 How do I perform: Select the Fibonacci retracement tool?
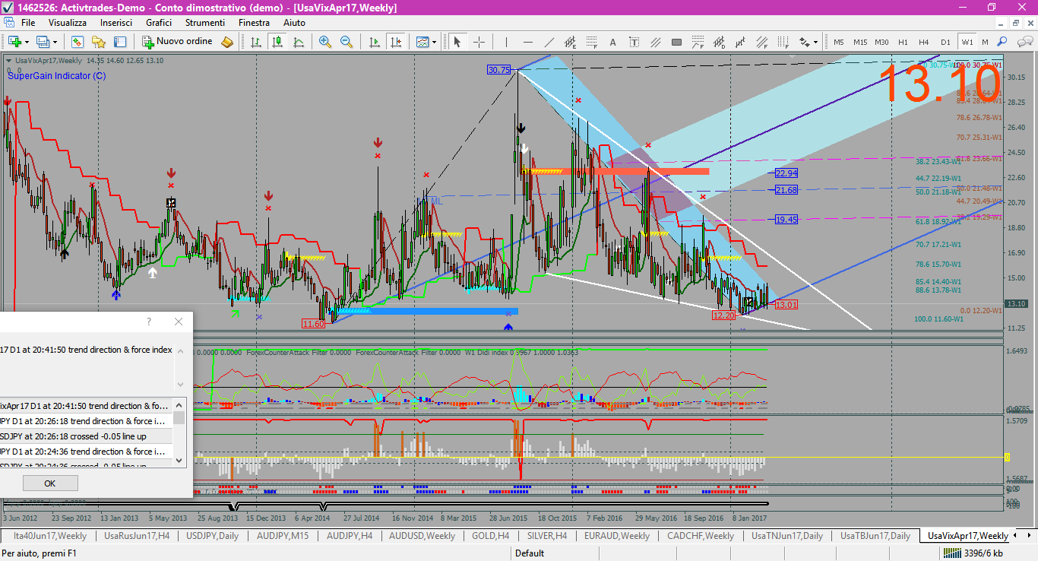click(592, 42)
